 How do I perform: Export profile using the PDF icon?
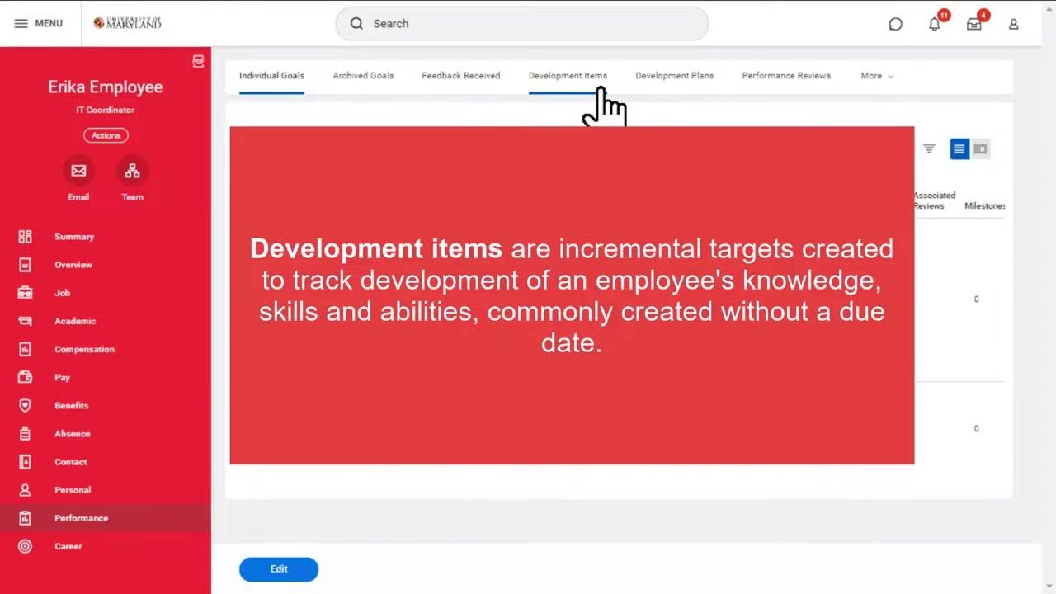click(198, 61)
